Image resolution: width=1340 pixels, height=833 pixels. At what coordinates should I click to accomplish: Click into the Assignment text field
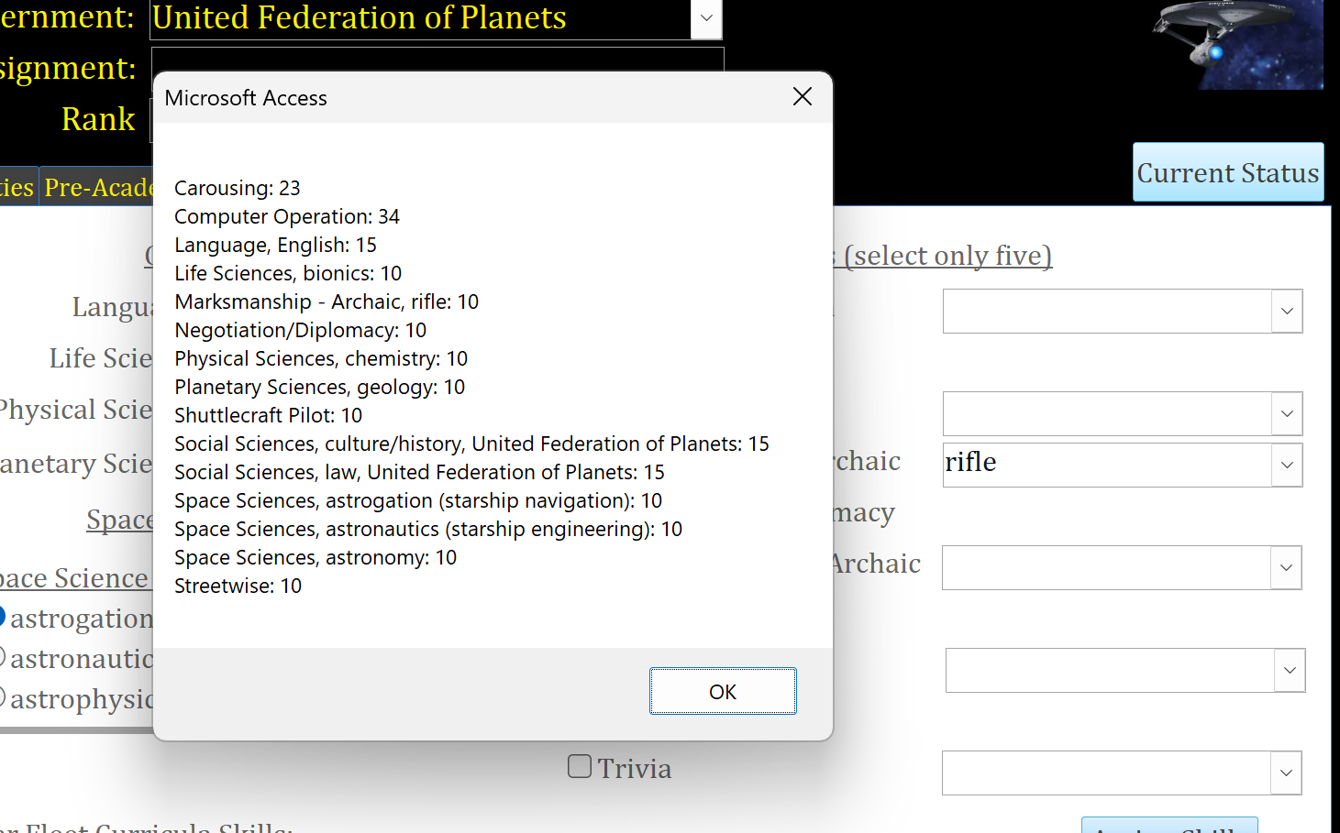point(437,60)
